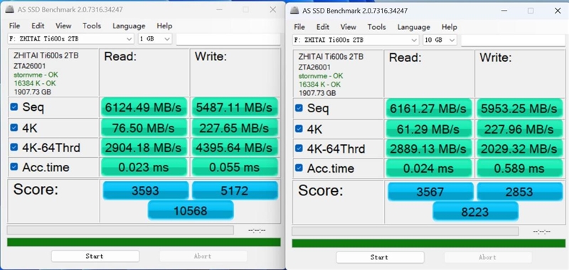Viewport: 569px width, 270px height.
Task: Minimize the right AS SSD Benchmark window
Action: 504,11
